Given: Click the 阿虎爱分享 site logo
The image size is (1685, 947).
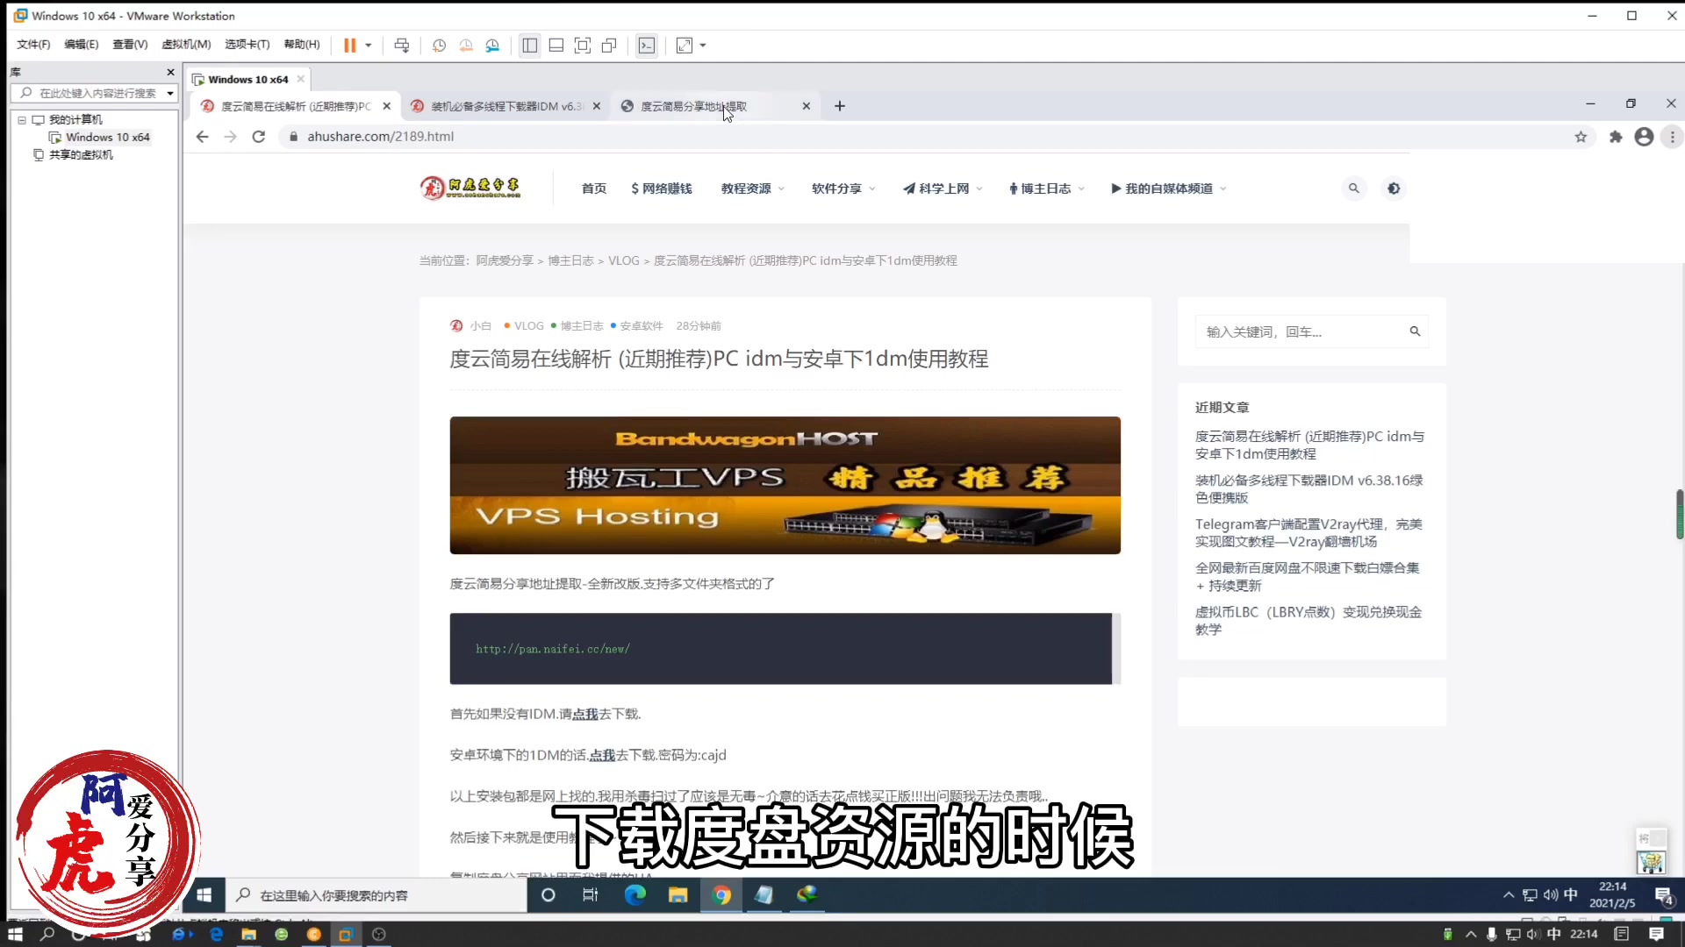Looking at the screenshot, I should click(x=470, y=188).
